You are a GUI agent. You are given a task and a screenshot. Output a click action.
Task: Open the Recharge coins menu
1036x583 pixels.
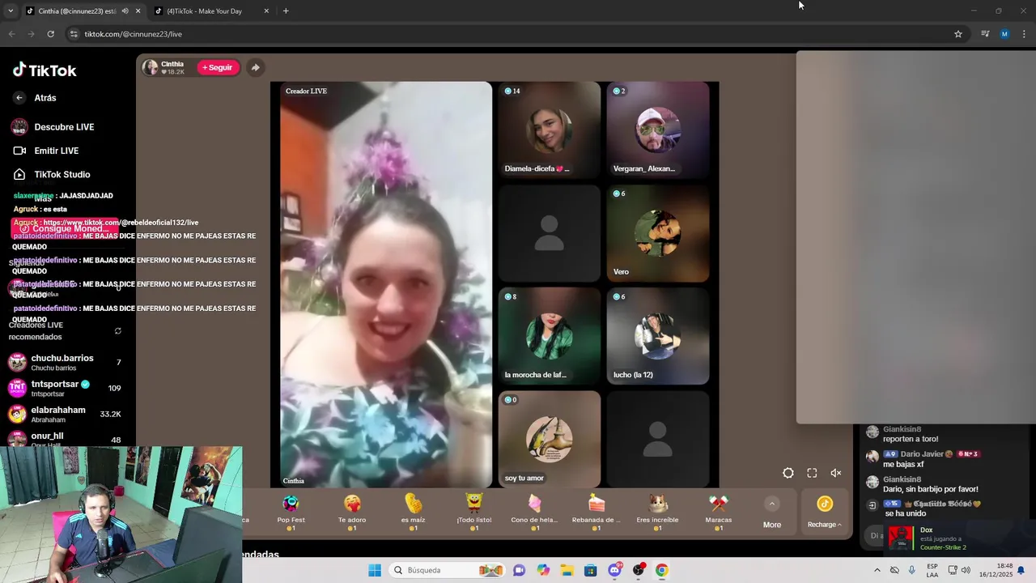[x=825, y=513]
